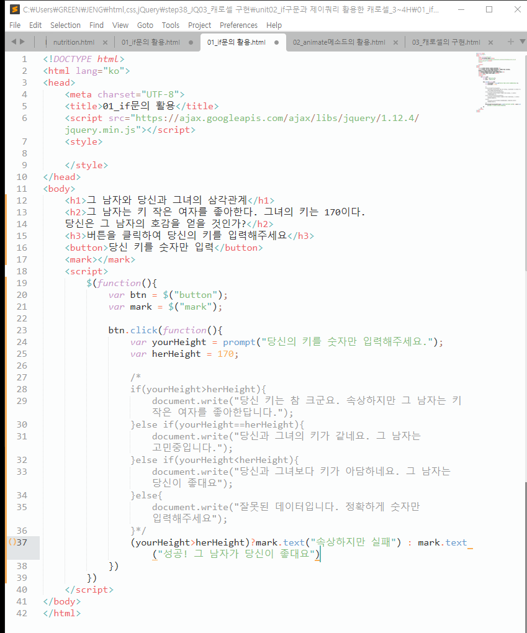Select the active 01_if문의 활용.html tab
527x633 pixels.
pyautogui.click(x=236, y=42)
